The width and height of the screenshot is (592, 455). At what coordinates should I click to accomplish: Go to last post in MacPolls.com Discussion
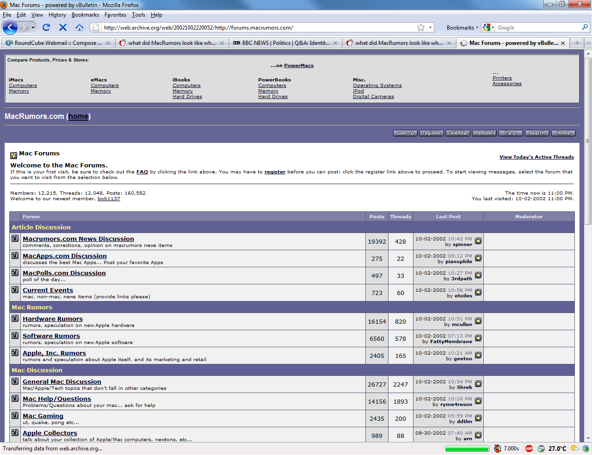[478, 275]
